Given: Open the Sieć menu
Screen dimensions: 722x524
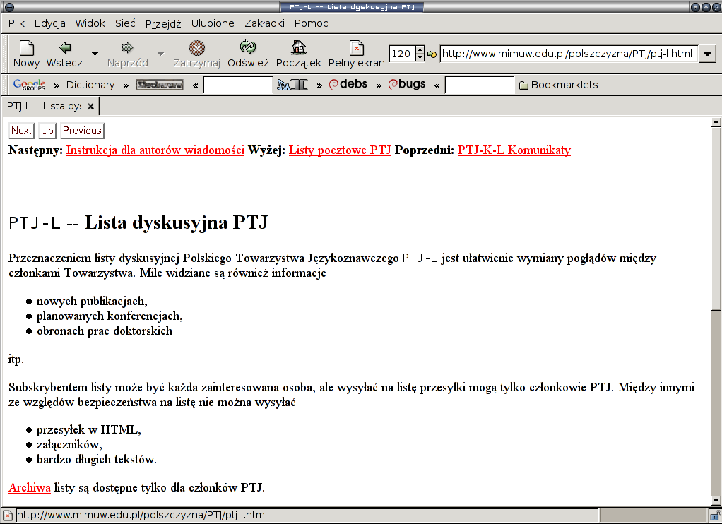Looking at the screenshot, I should (x=125, y=23).
